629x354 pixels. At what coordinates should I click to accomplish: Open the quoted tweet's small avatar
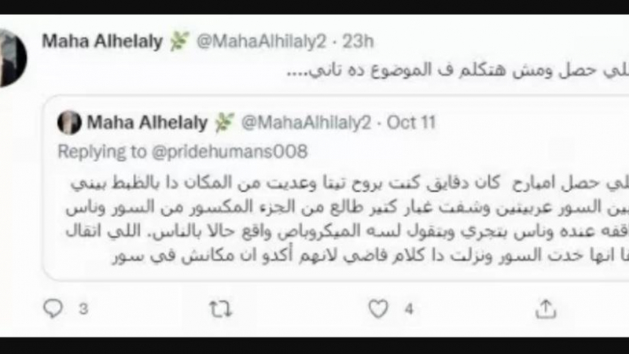(69, 123)
